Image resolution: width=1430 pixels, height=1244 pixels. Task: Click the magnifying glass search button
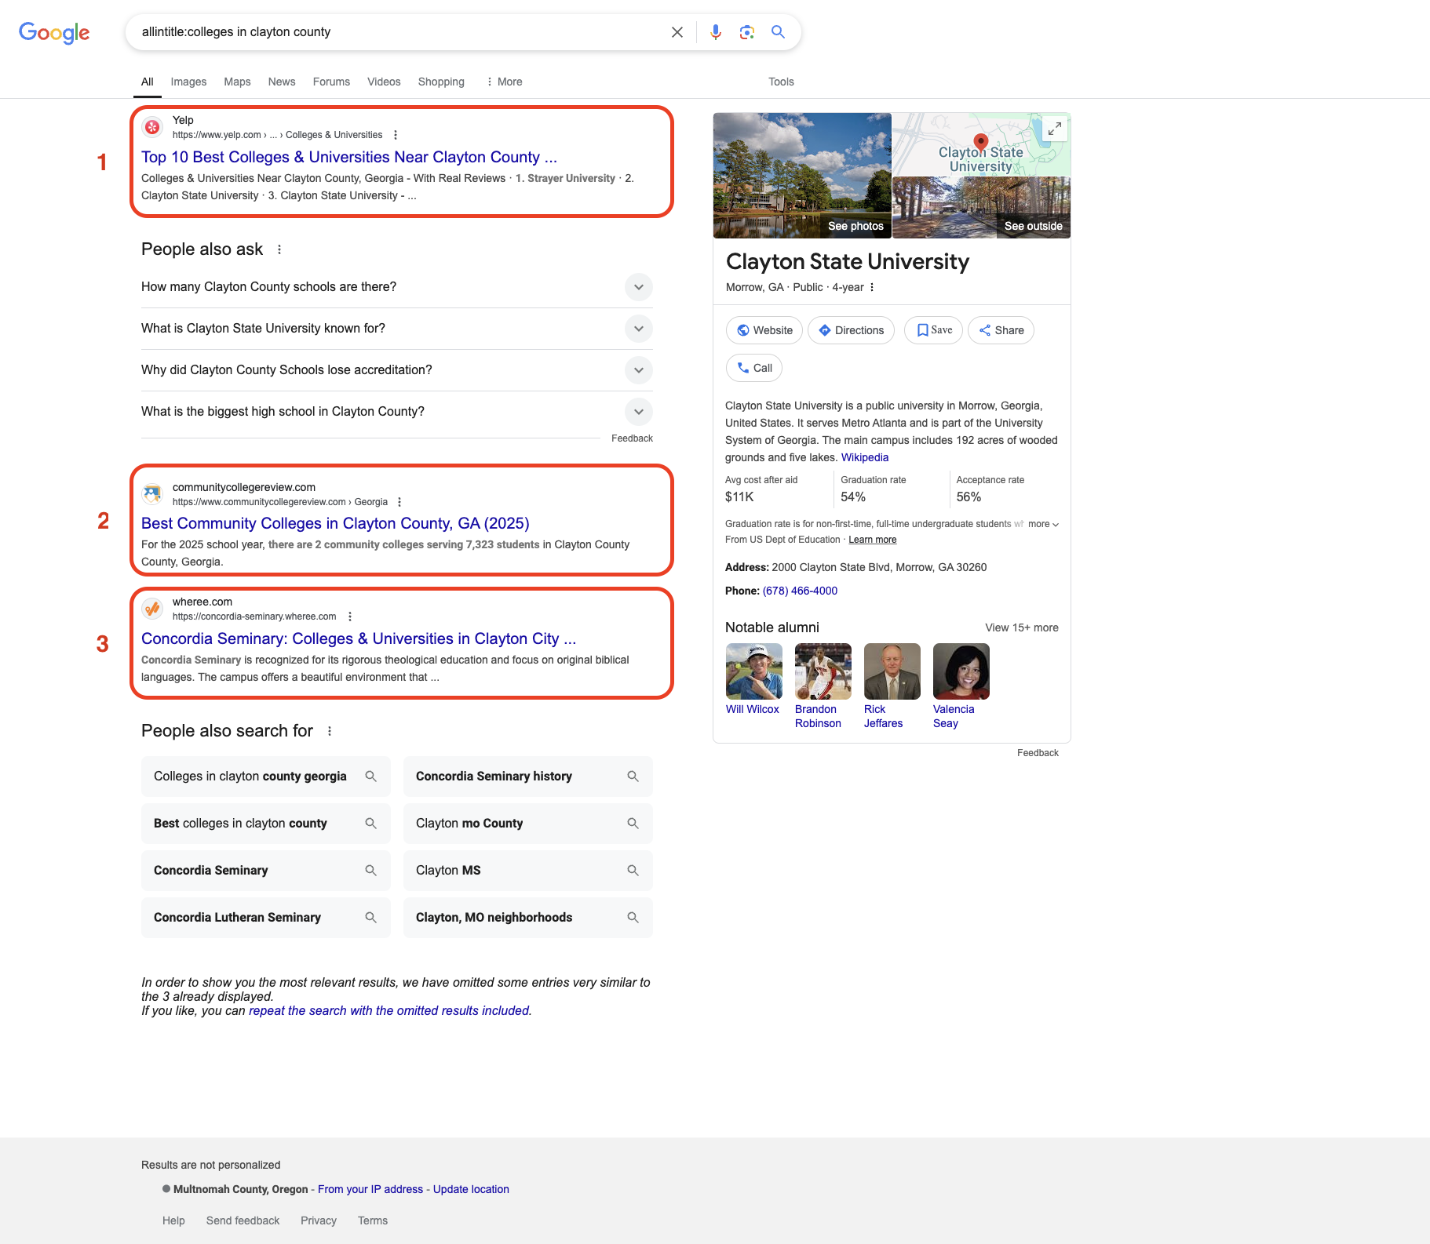[778, 32]
